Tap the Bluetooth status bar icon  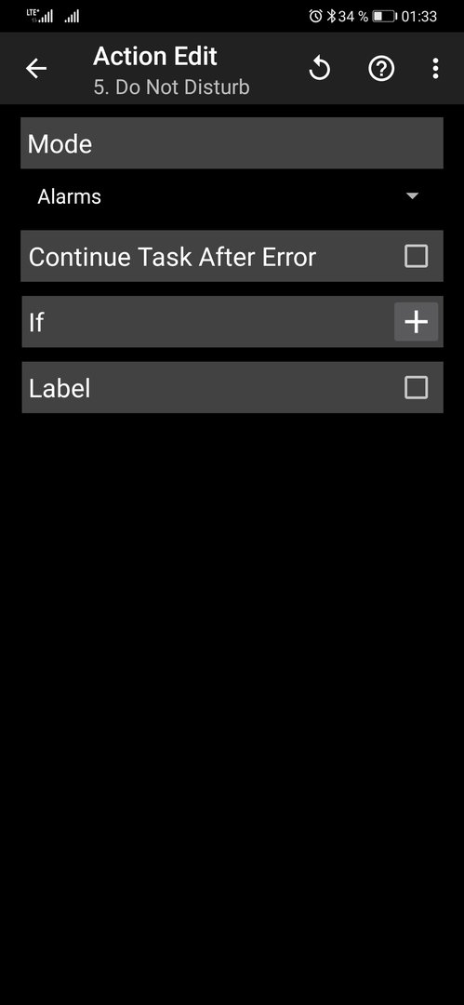[x=331, y=16]
